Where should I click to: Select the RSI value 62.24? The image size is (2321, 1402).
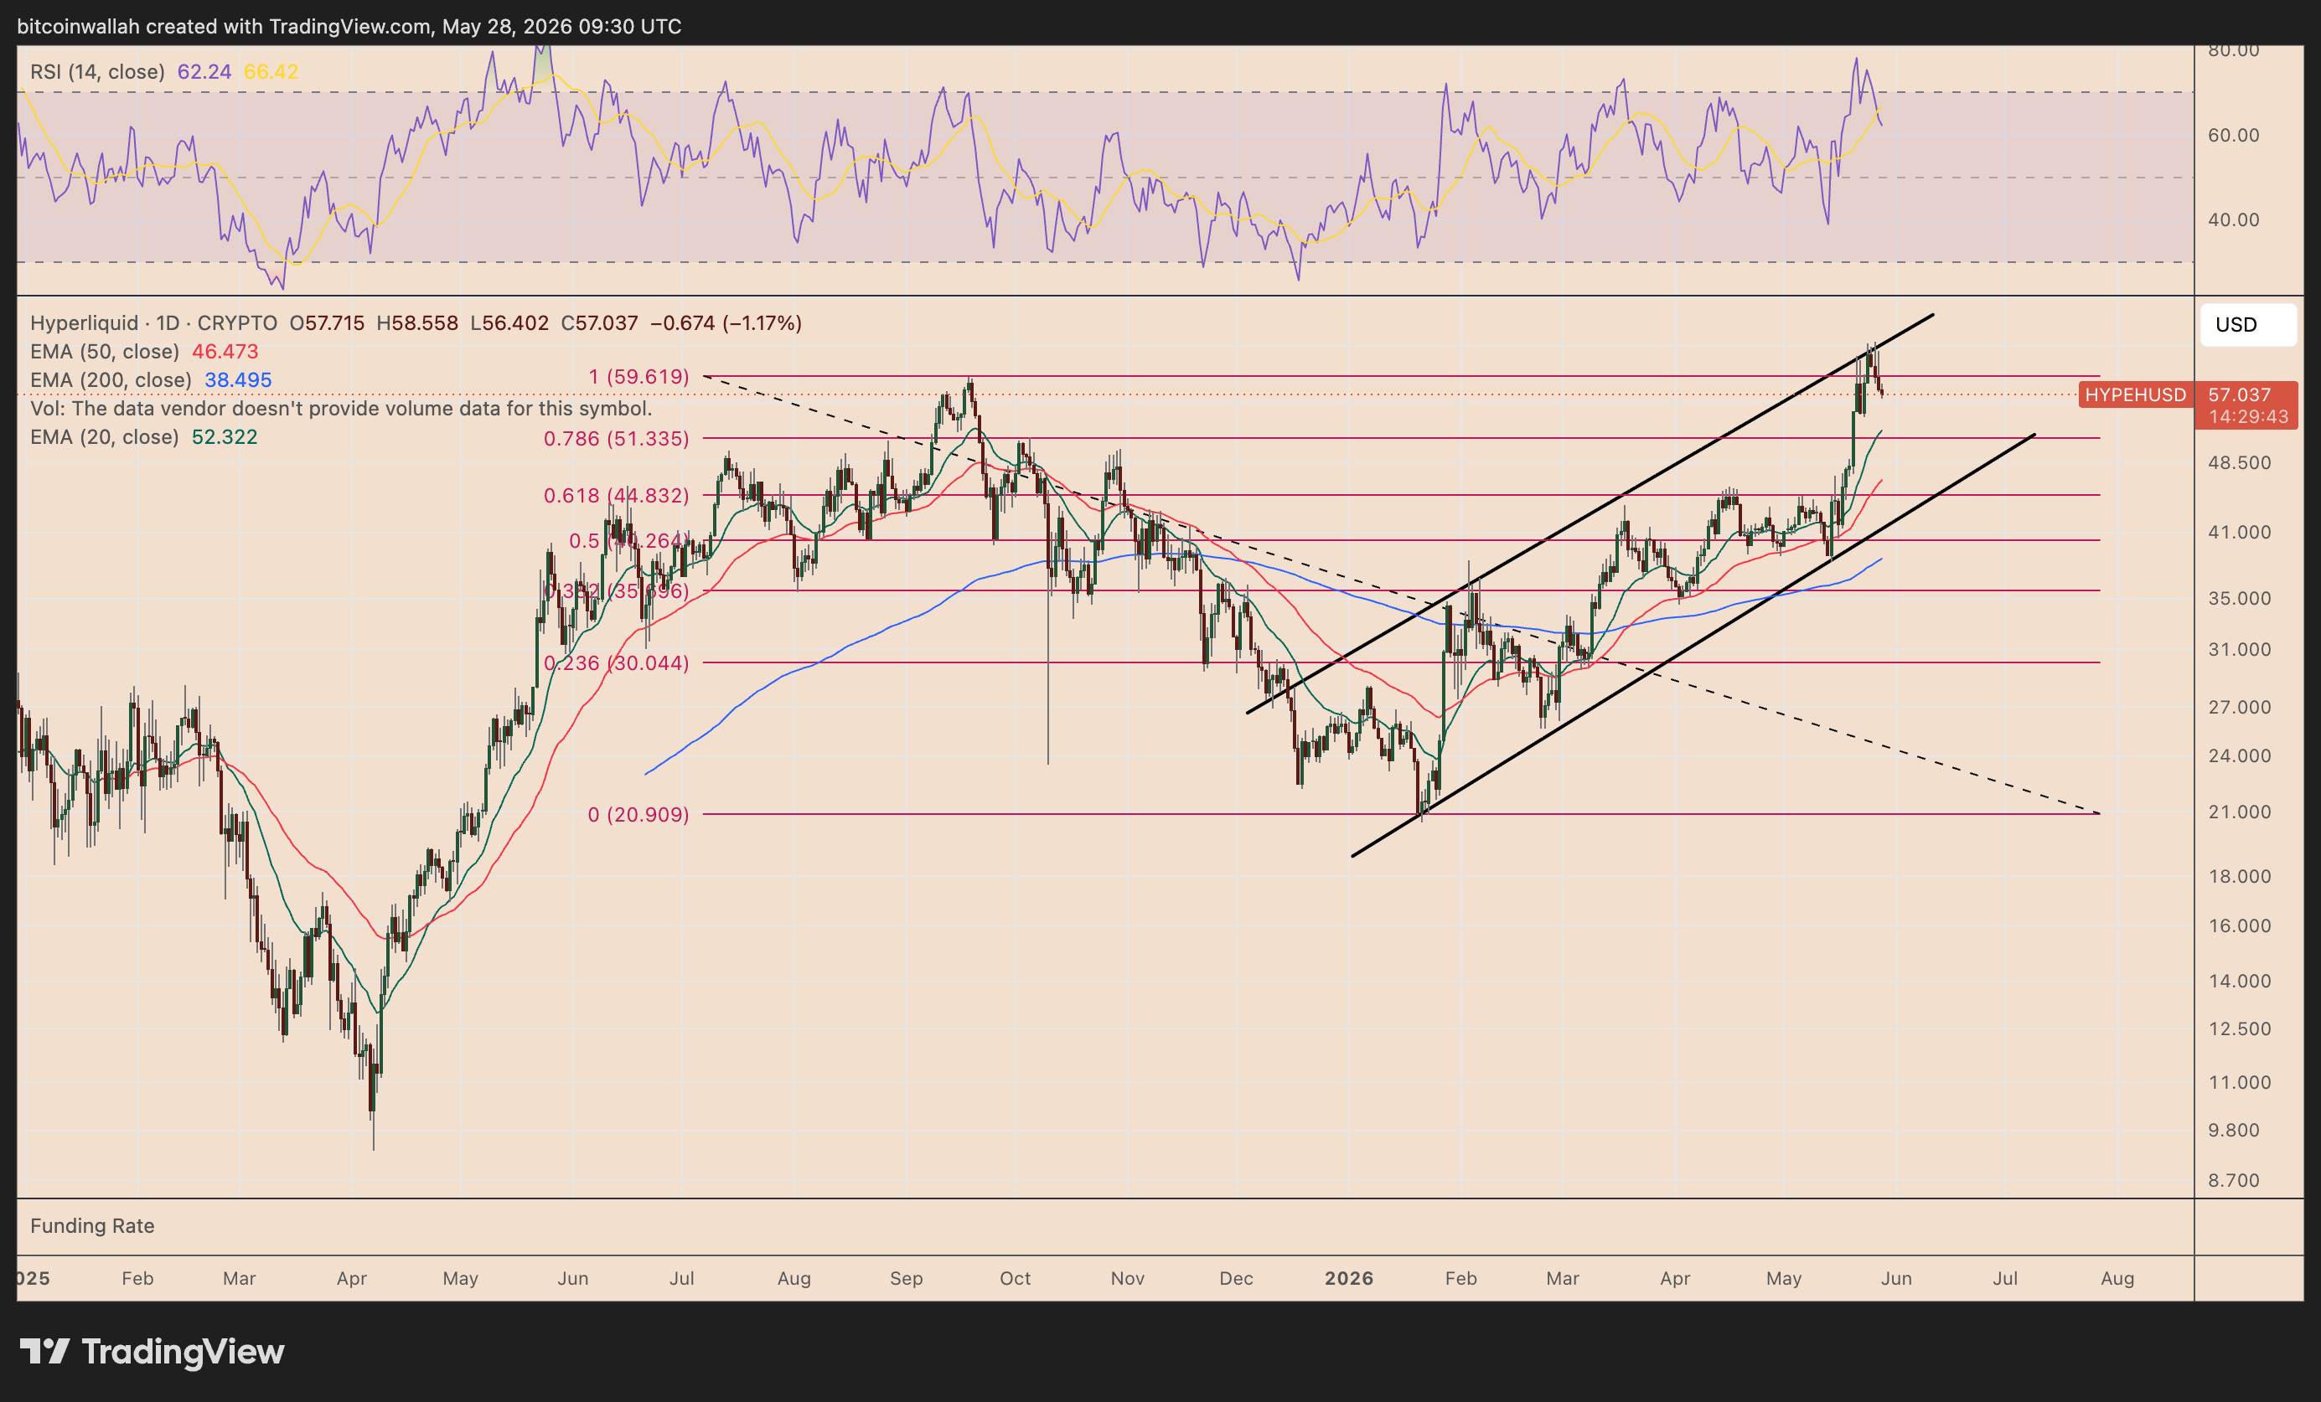pyautogui.click(x=204, y=71)
